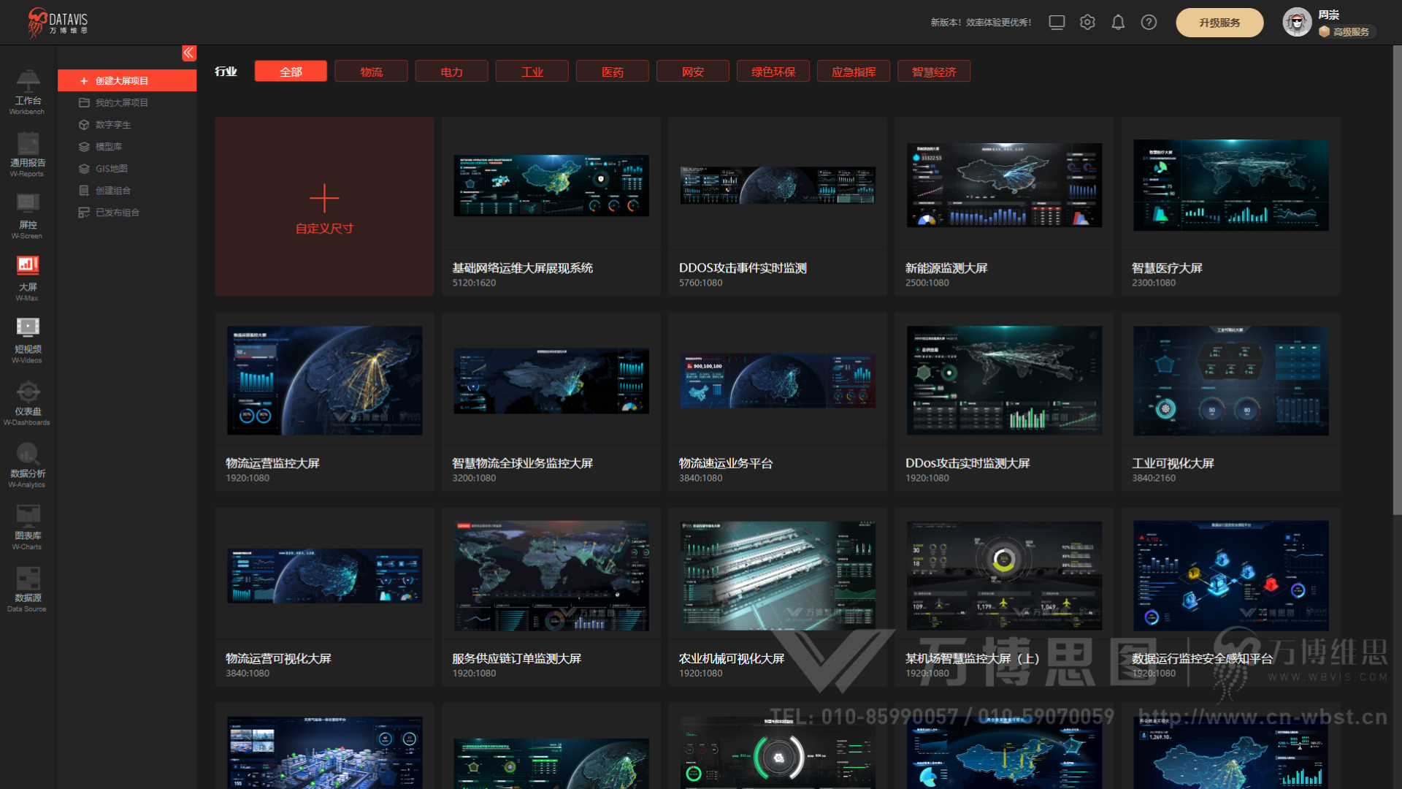Screen dimensions: 1402x789
Task: Open the 新能源监测大屏 template thumbnail
Action: 1004,186
